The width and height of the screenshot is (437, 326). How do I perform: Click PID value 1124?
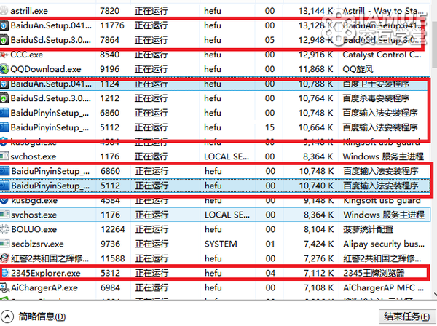click(109, 84)
